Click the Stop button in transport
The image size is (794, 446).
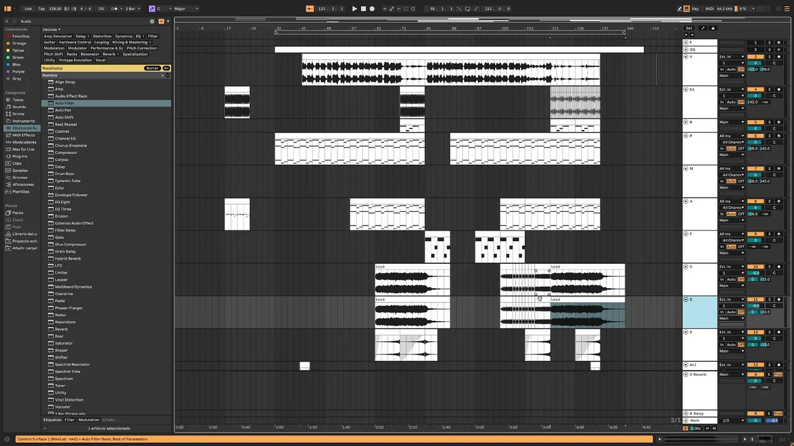click(364, 9)
